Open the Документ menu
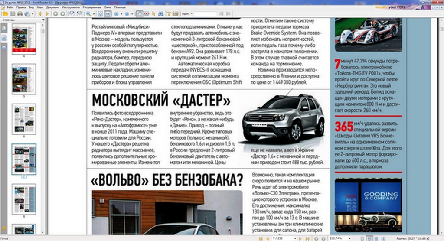Image resolution: width=444 pixels, height=241 pixels. tap(52, 7)
